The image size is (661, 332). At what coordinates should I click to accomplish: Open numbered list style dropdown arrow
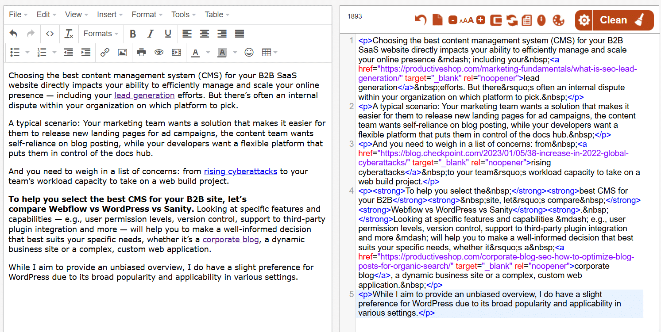[54, 53]
